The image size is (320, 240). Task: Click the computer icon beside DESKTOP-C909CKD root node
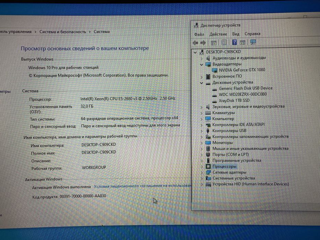coord(202,52)
